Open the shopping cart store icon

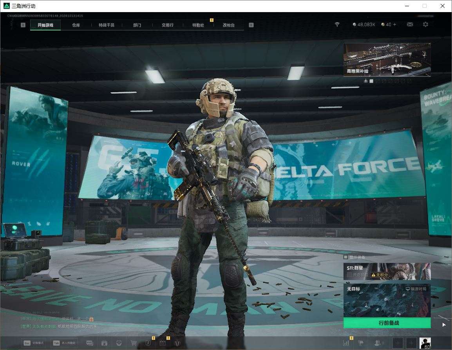[x=134, y=343]
